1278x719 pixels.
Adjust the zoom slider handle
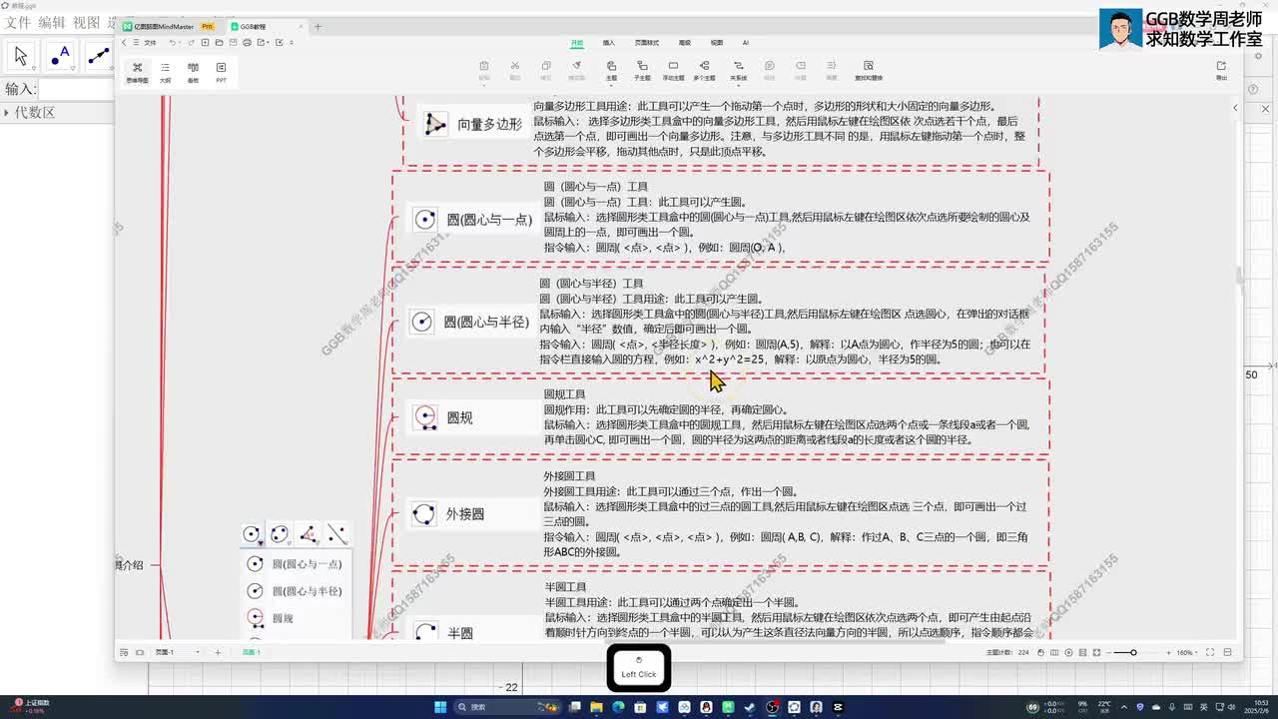1133,653
